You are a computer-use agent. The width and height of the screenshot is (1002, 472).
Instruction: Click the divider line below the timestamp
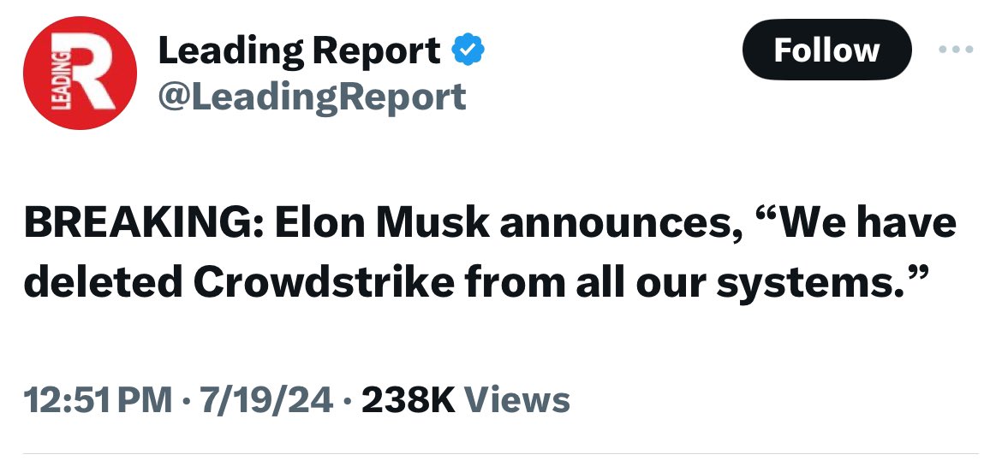click(x=501, y=453)
